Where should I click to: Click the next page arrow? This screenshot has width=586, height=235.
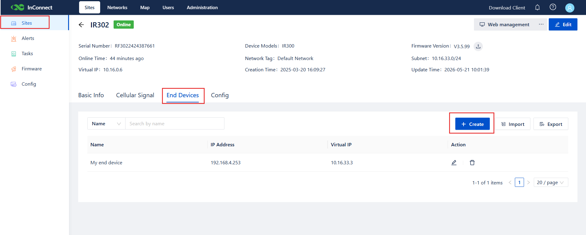coord(529,182)
